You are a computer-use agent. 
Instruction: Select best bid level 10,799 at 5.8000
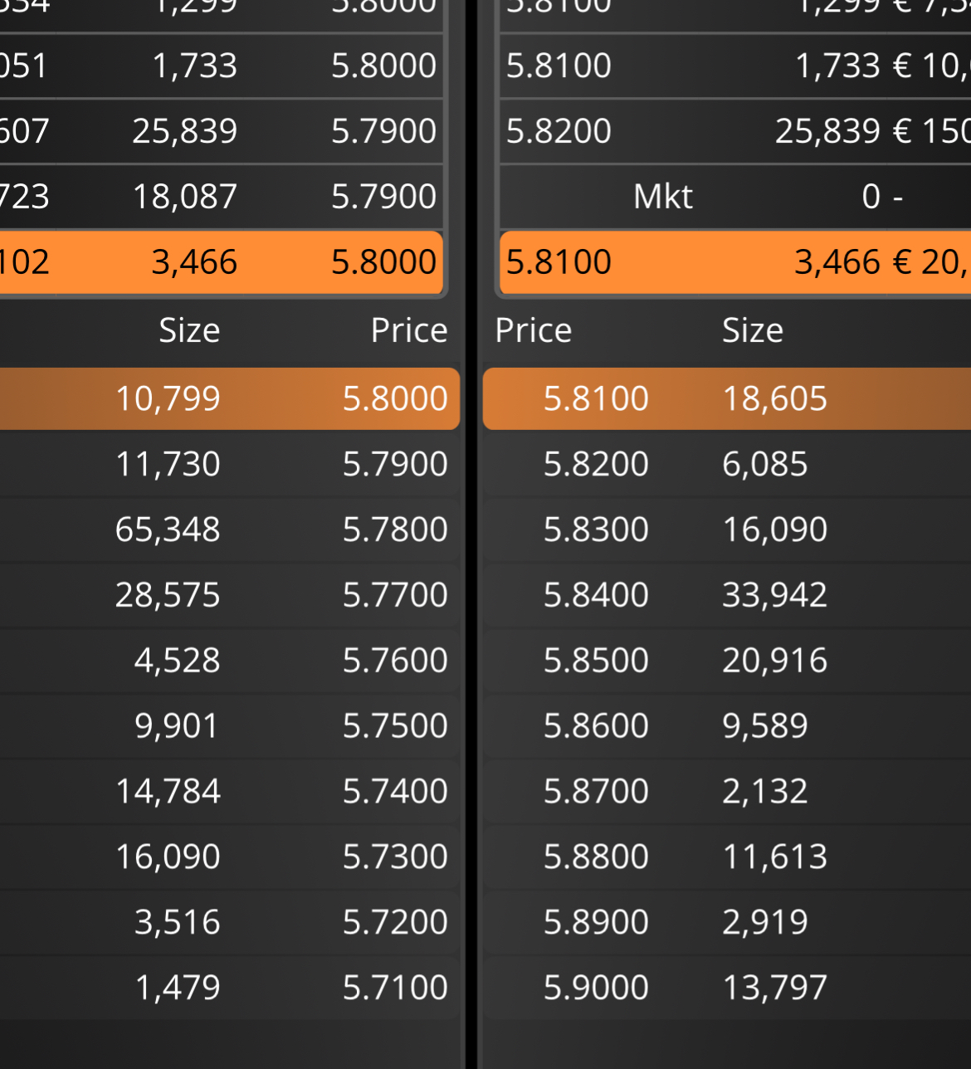230,398
